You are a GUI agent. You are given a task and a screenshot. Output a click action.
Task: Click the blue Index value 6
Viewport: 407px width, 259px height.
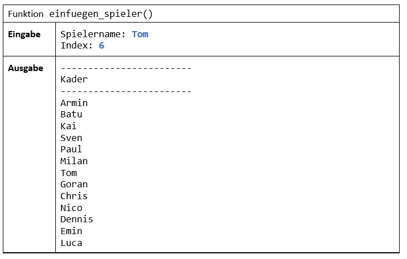102,46
